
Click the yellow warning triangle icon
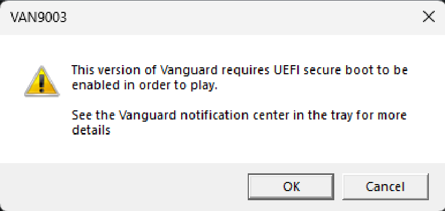pos(42,81)
